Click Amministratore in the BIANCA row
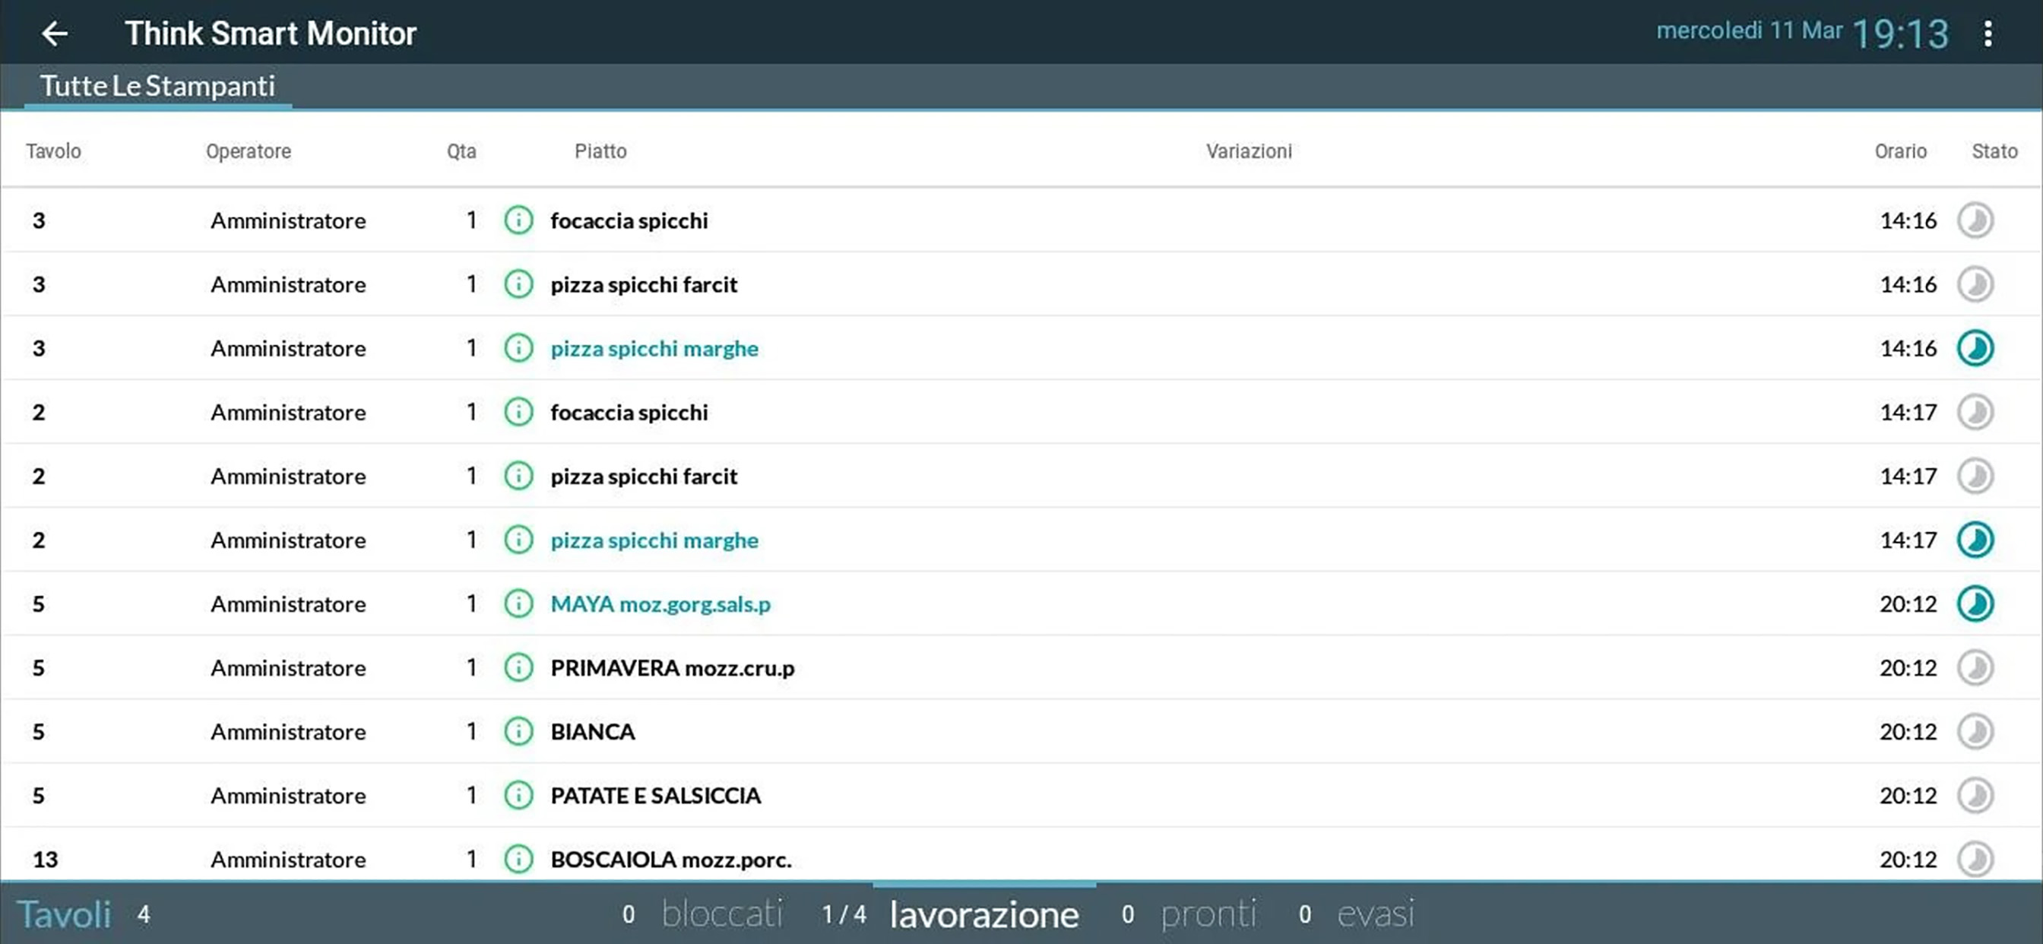The image size is (2043, 944). click(288, 731)
